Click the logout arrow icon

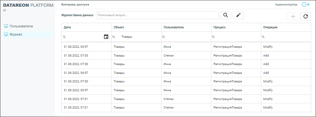coord(306,5)
